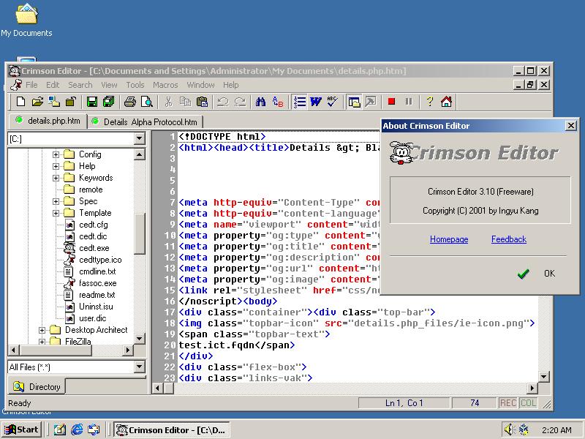
Task: Open the All Files (*.*) filter dropdown
Action: point(139,367)
